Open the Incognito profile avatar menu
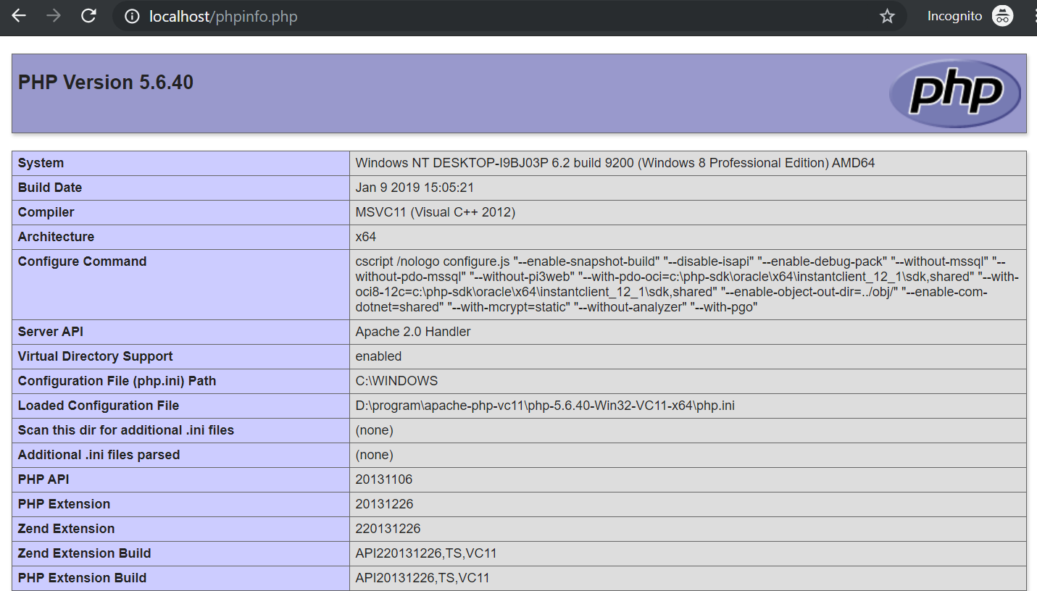The width and height of the screenshot is (1037, 591). [x=1002, y=15]
